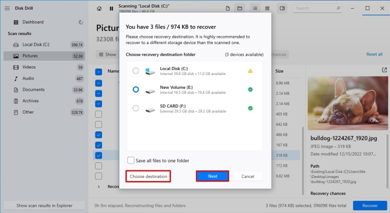Switch to file view icon
The image size is (390, 213).
coord(227,9)
